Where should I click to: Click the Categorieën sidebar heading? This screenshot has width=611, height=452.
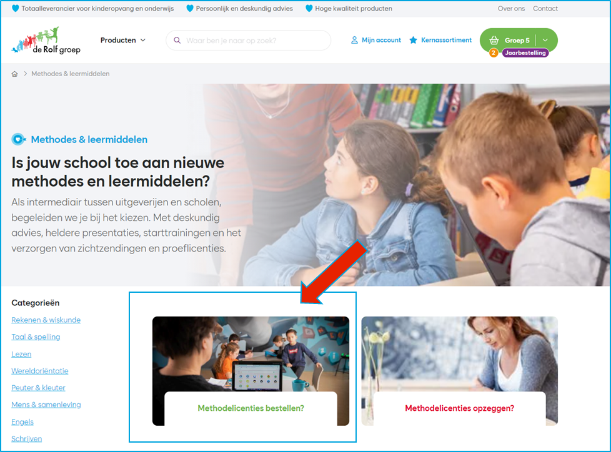point(36,303)
